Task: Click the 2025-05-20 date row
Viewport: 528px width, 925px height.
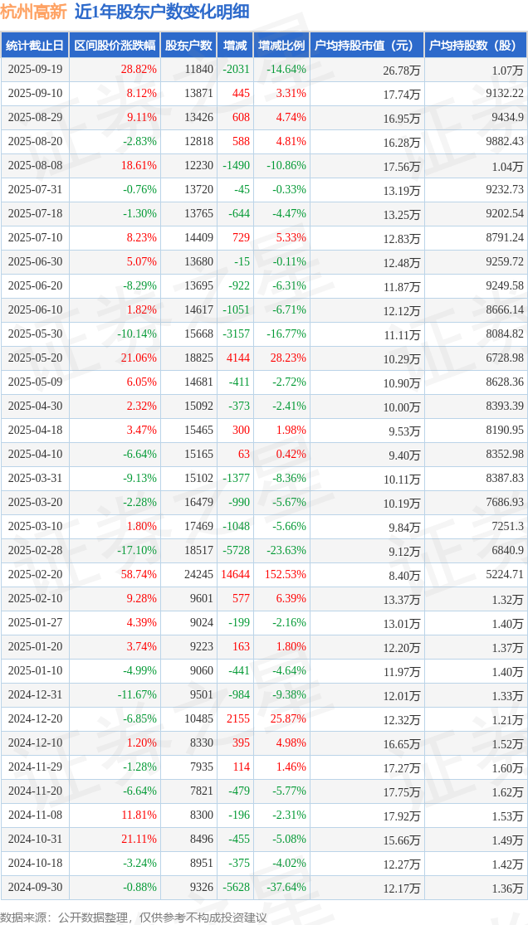Action: pos(35,358)
